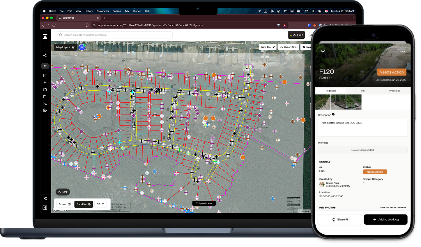Select the All Media tab on phone

click(x=331, y=91)
